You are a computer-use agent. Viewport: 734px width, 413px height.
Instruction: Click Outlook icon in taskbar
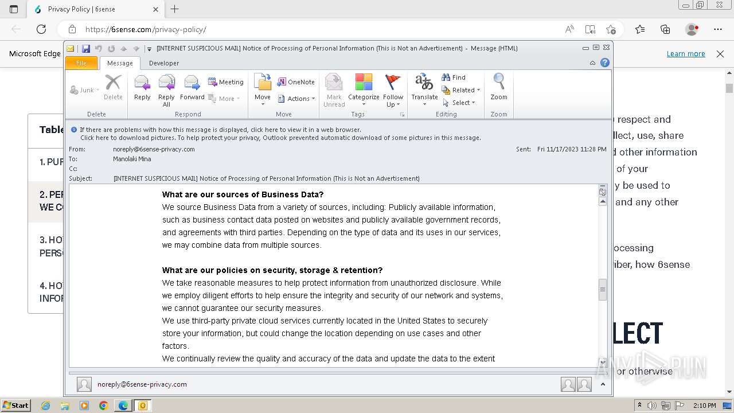143,406
